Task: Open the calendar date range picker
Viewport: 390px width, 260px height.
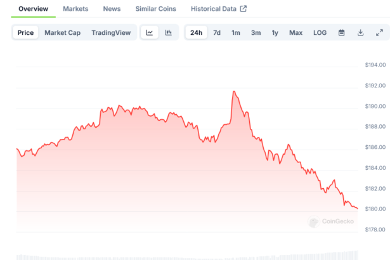Action: pyautogui.click(x=341, y=33)
